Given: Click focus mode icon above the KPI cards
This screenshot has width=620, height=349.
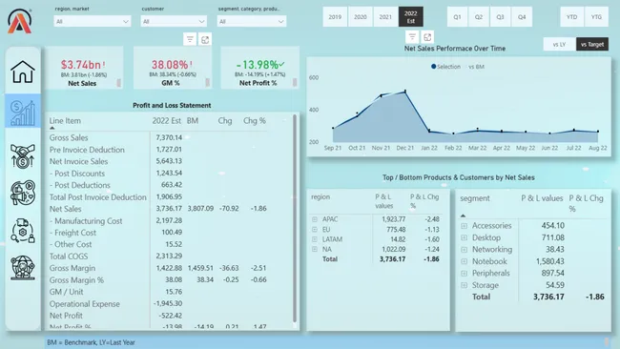Looking at the screenshot, I should [205, 39].
